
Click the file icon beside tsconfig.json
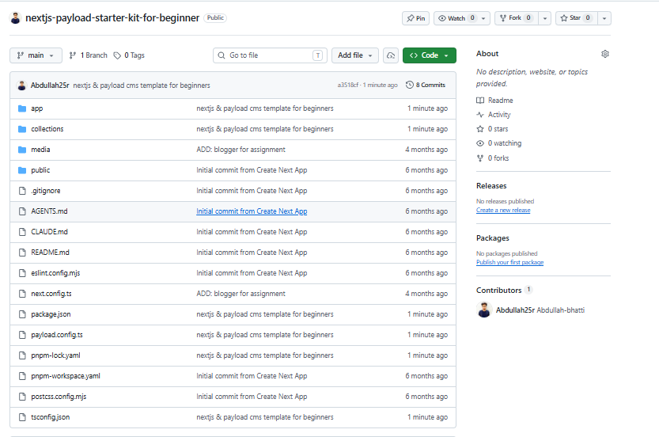coord(22,418)
